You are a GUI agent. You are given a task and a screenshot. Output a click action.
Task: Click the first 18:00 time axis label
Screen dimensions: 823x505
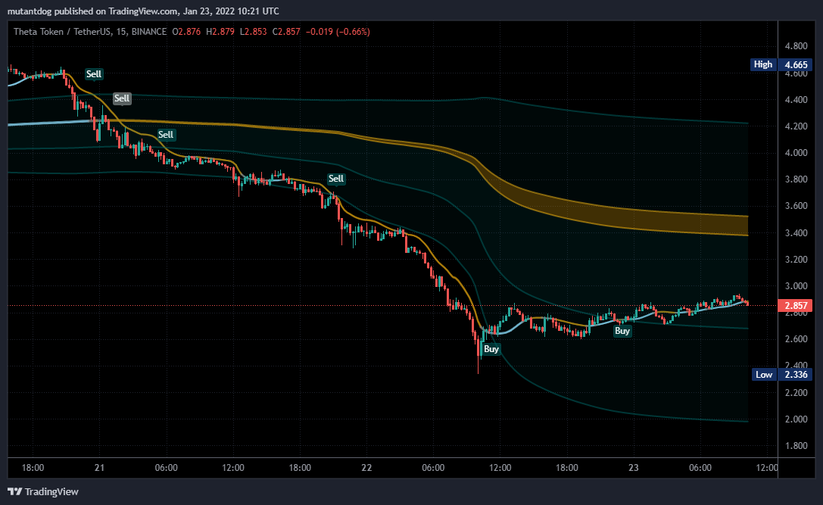click(33, 468)
